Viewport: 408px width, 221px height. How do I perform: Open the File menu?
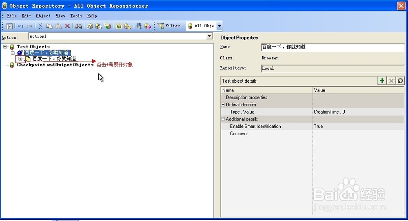12,16
